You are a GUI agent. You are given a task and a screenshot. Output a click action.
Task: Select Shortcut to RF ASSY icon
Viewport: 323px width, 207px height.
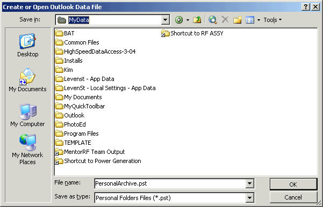click(x=165, y=33)
